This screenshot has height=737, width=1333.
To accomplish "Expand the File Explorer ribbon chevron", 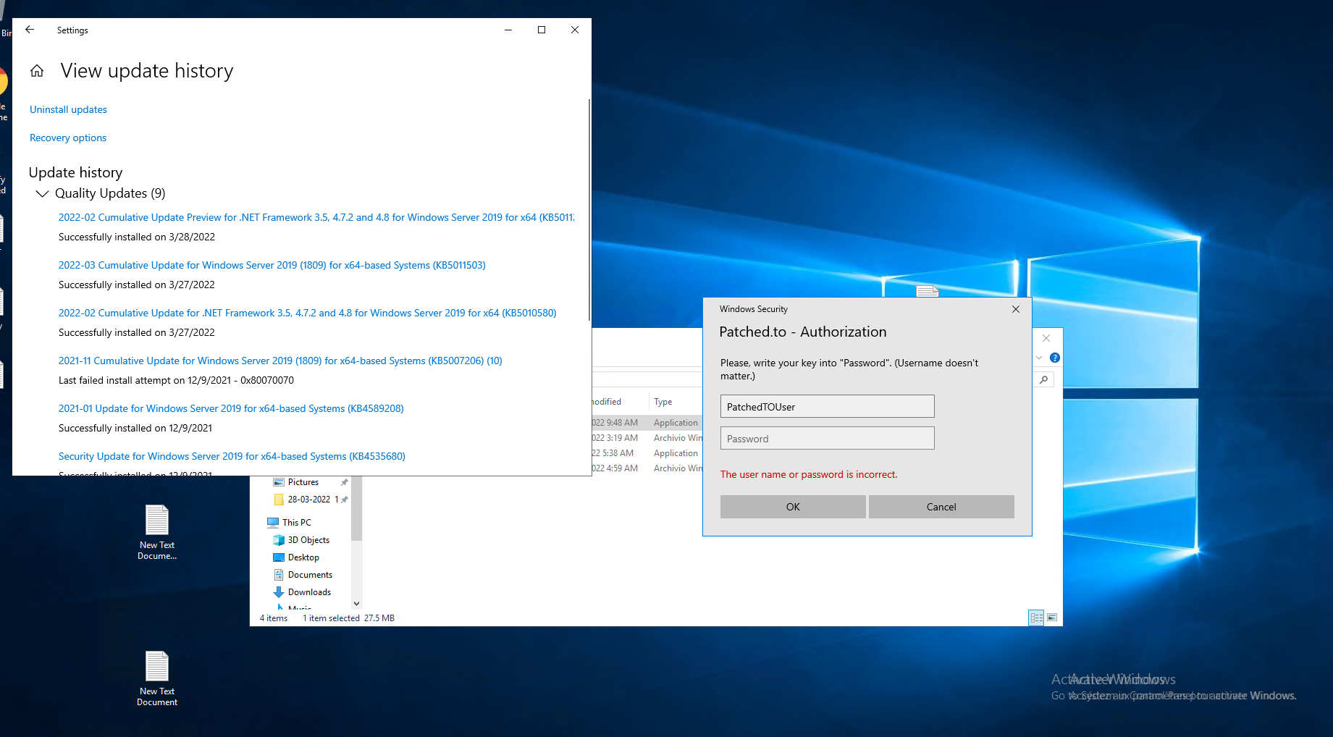I will (1039, 358).
